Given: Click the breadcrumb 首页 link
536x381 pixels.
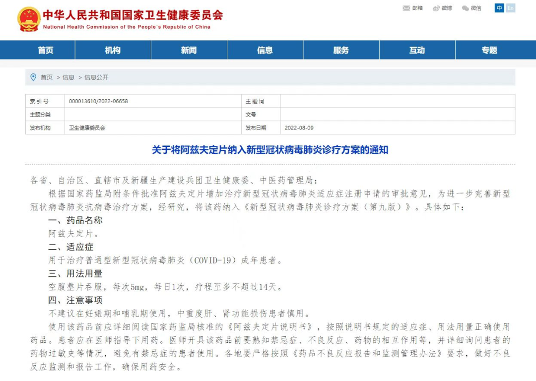Looking at the screenshot, I should [x=47, y=77].
